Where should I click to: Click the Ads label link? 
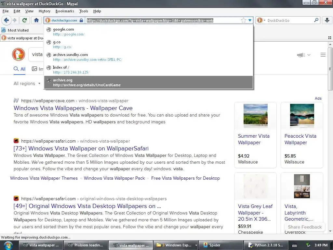tap(318, 98)
